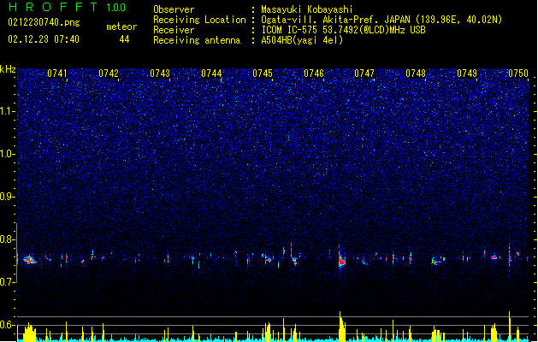Click the strong meteor echo just before 0747
The width and height of the screenshot is (538, 342).
coord(342,261)
